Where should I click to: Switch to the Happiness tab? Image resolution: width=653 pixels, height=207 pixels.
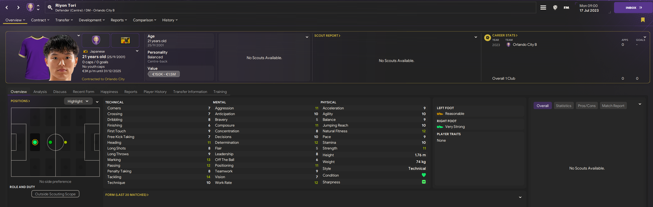click(109, 92)
